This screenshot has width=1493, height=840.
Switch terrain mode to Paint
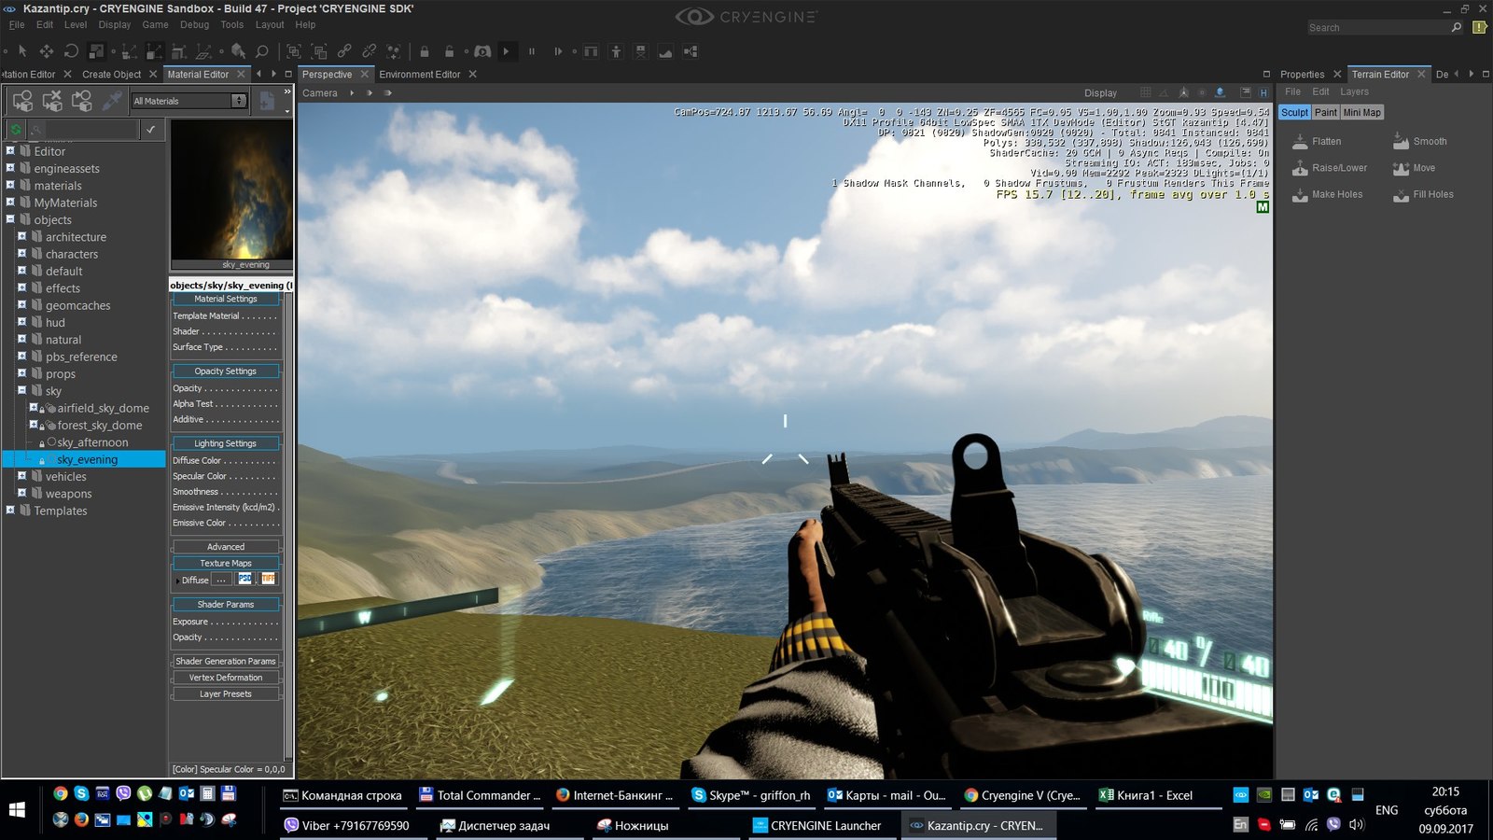[x=1326, y=112]
